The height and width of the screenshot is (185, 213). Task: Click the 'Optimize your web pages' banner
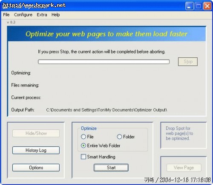106,34
